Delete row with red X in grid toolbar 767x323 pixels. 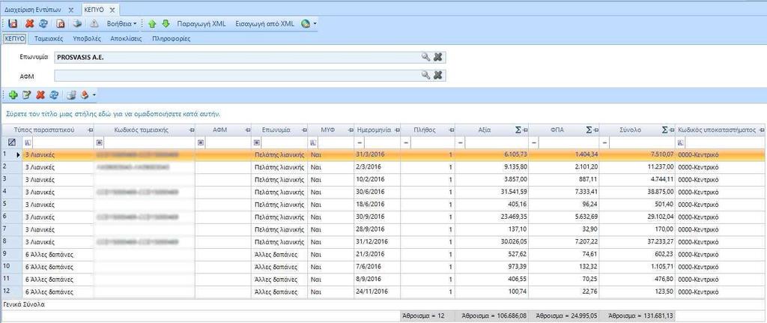(40, 95)
